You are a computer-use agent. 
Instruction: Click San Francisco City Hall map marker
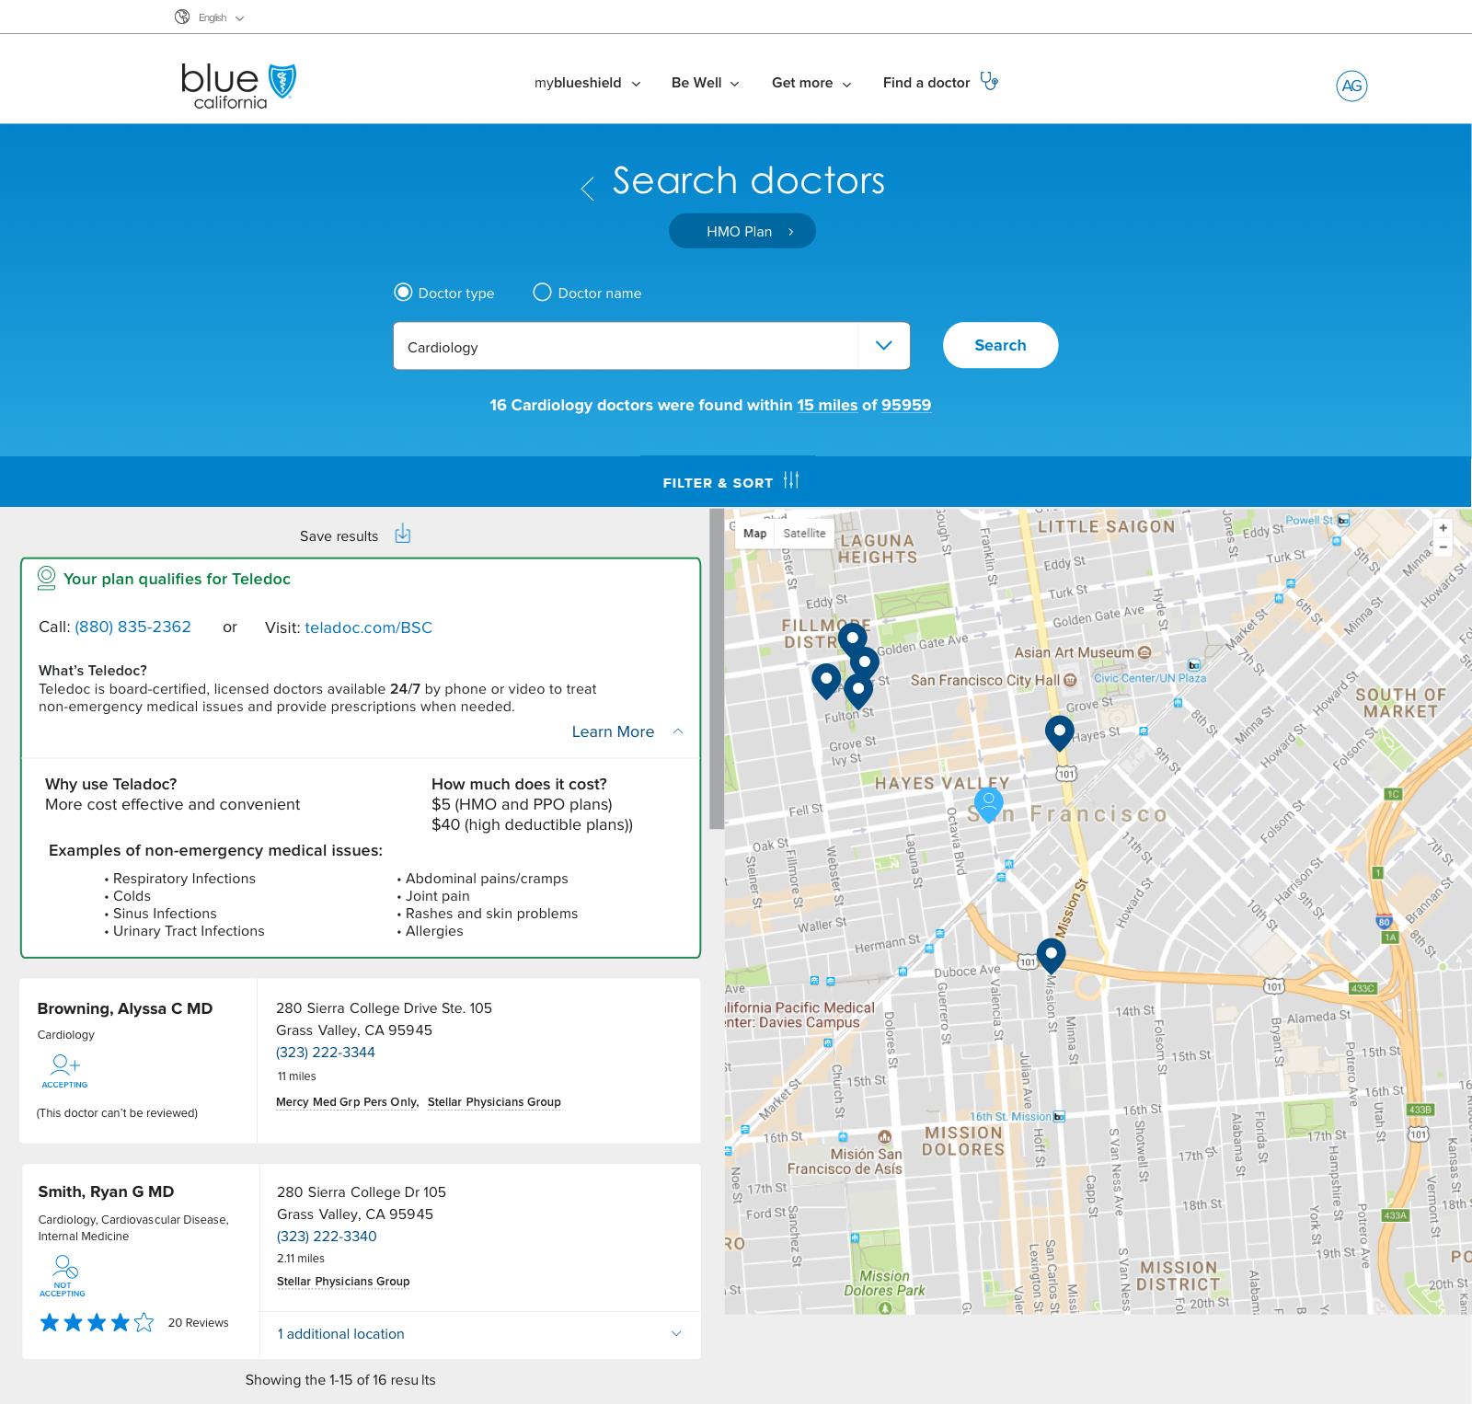pyautogui.click(x=1070, y=681)
